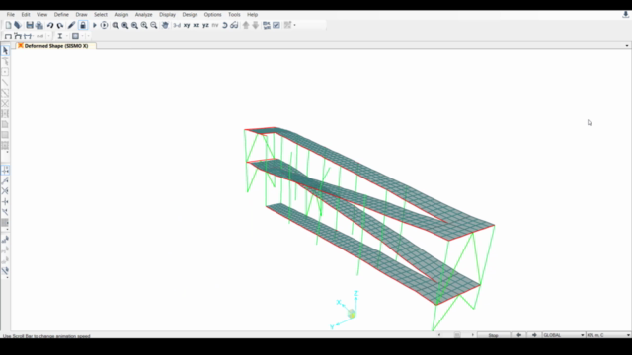Click the next mode right arrow button
Screen dimensions: 632x355
(534, 335)
